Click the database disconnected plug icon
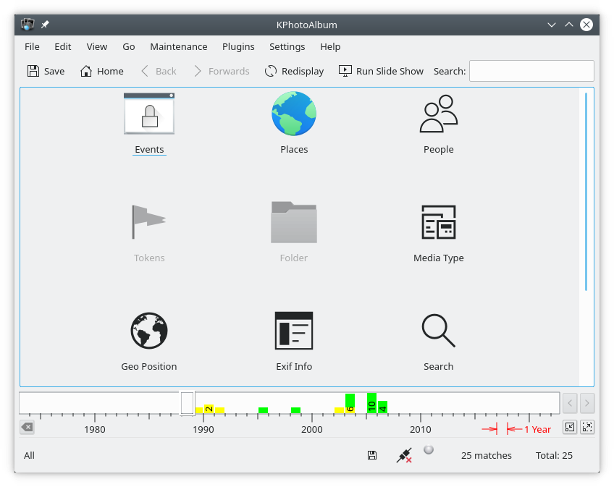Image resolution: width=614 pixels, height=487 pixels. [x=404, y=455]
